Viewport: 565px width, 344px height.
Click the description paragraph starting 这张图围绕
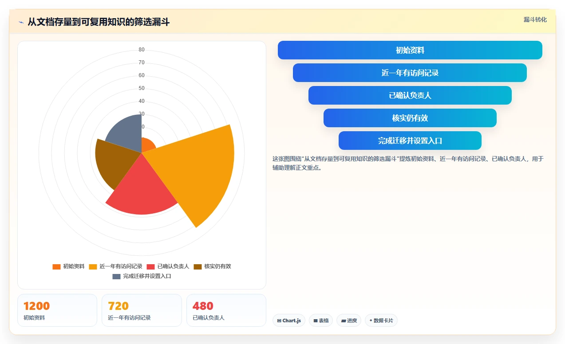click(x=408, y=163)
